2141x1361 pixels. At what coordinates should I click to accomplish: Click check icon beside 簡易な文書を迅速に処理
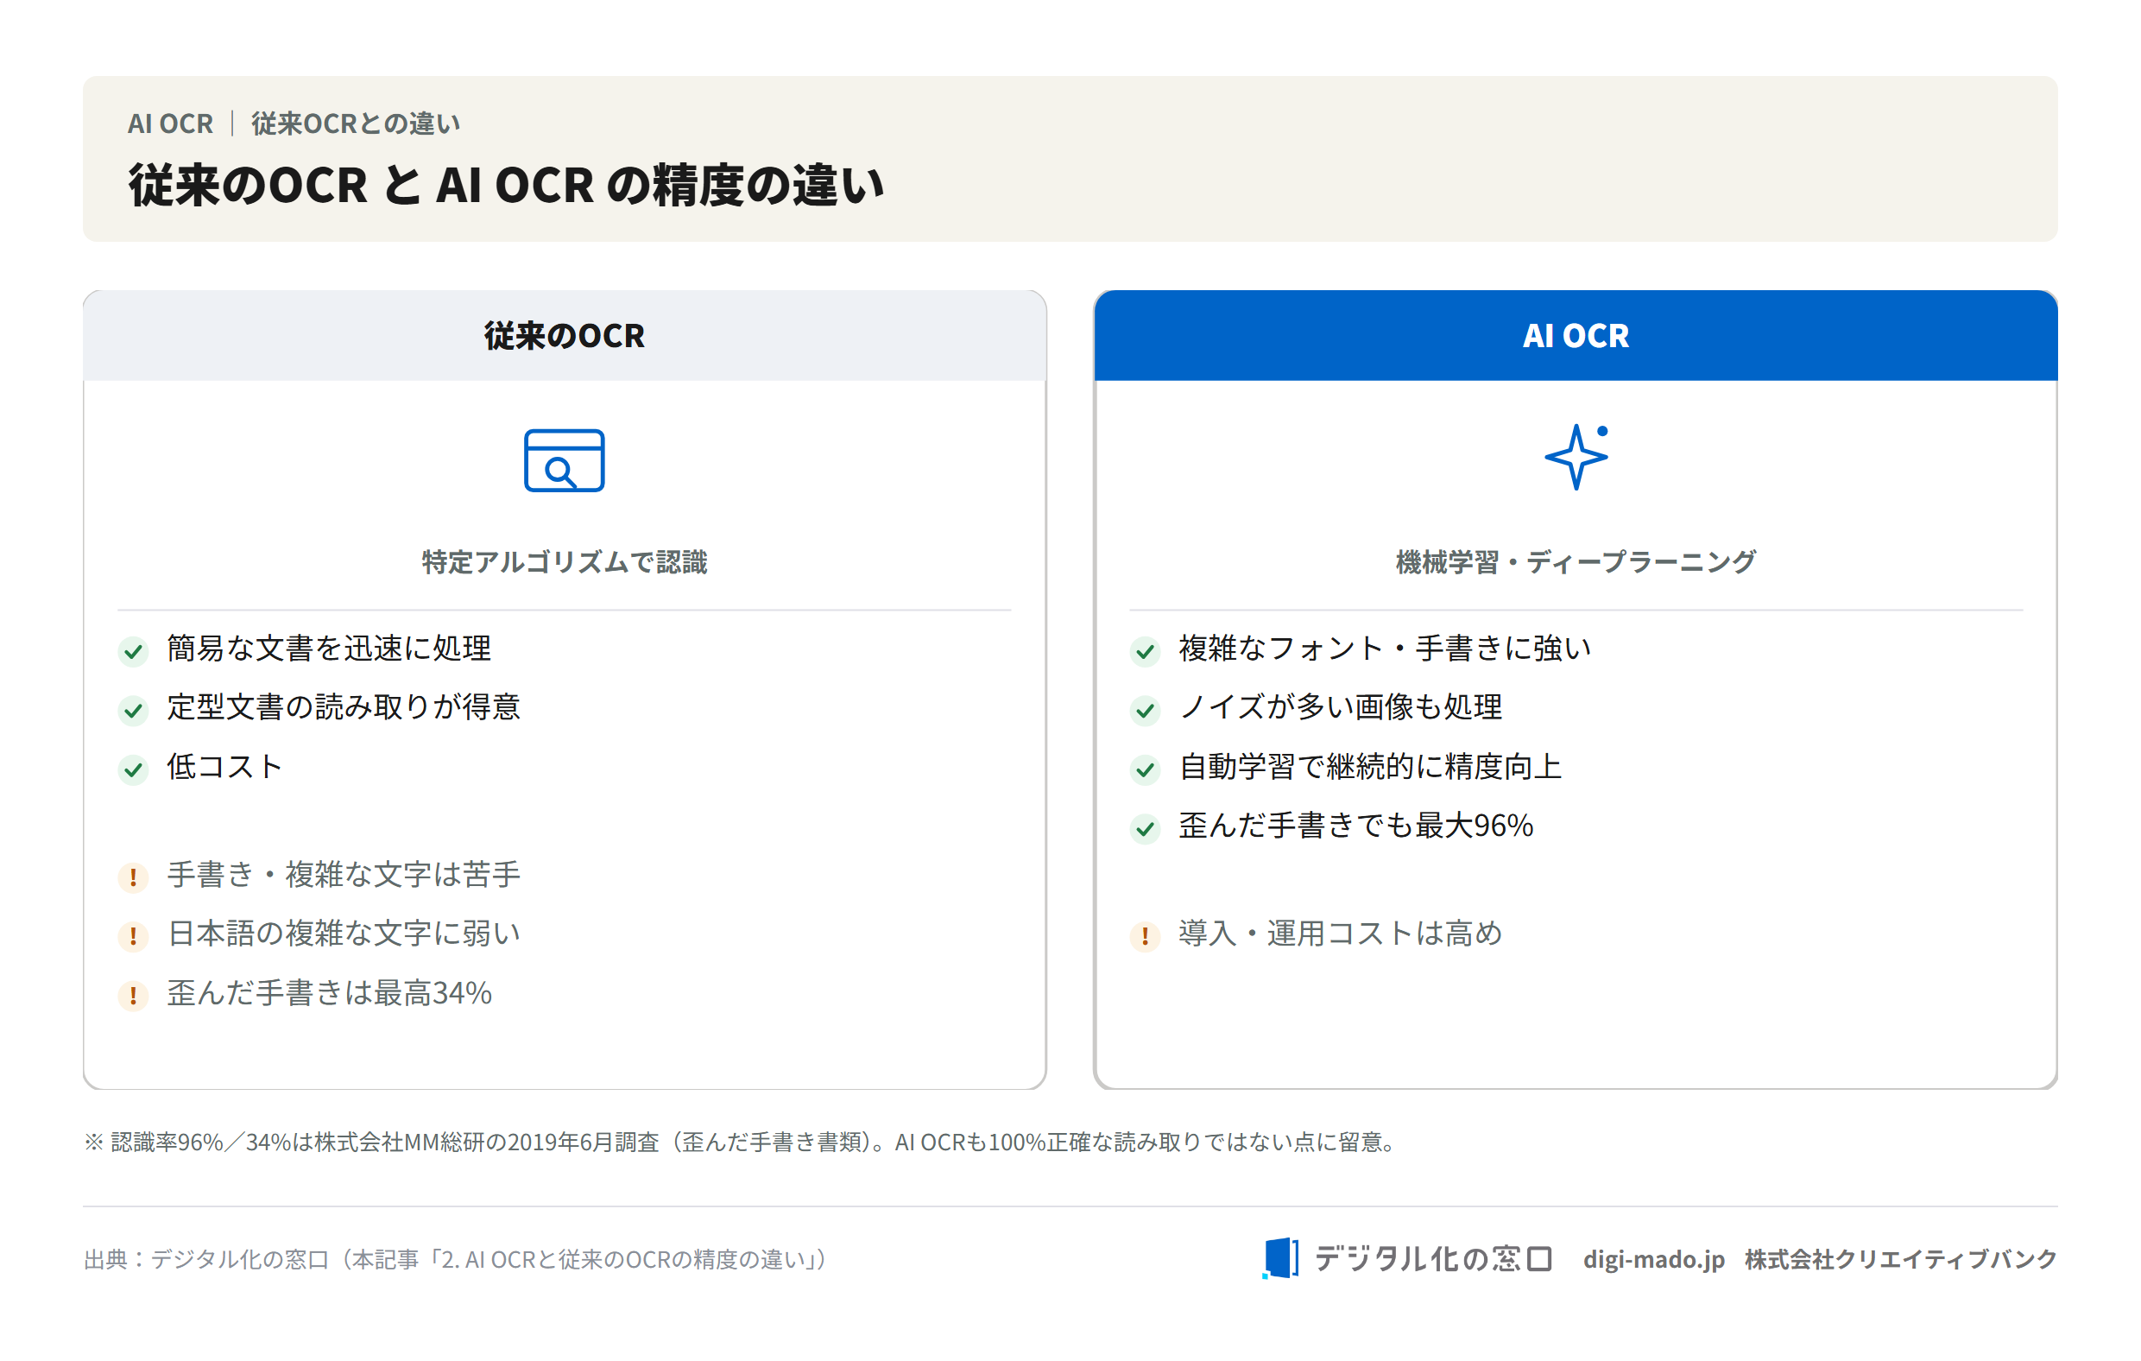[133, 651]
